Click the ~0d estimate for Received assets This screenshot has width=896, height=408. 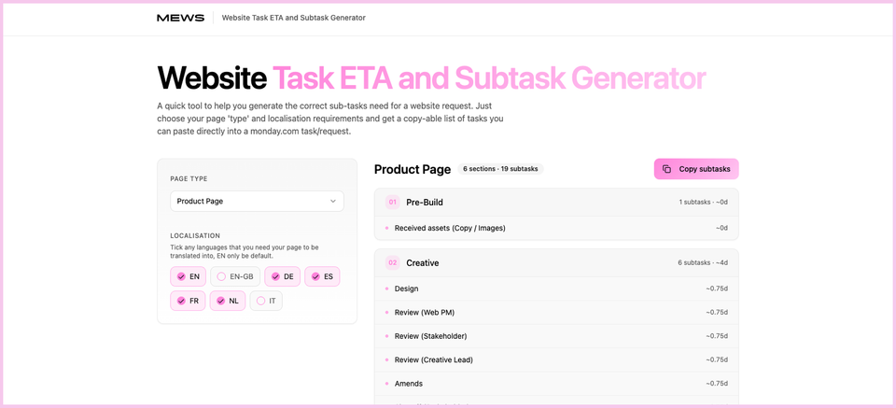coord(721,228)
